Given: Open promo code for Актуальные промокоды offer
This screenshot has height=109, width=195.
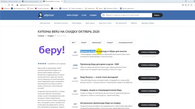Looking at the screenshot, I should coord(149,105).
